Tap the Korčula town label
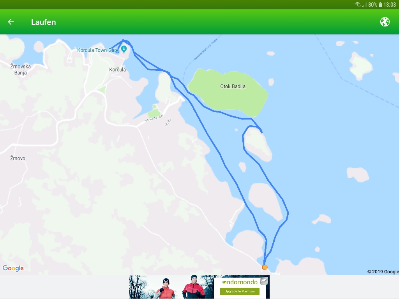399x299 pixels. click(x=117, y=70)
